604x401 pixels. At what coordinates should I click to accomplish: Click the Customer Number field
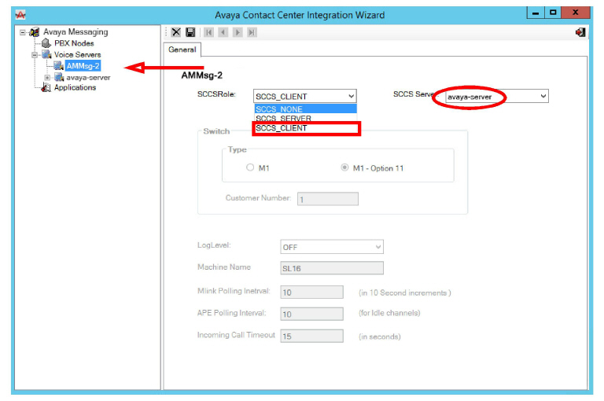point(328,199)
